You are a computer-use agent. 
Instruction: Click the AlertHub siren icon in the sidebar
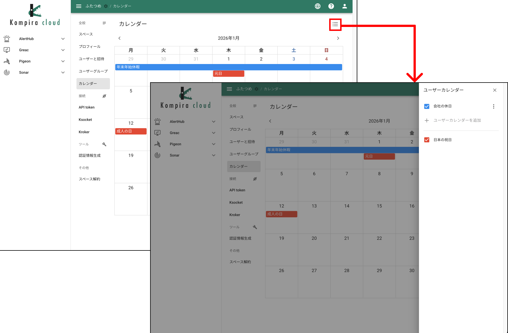tap(7, 38)
